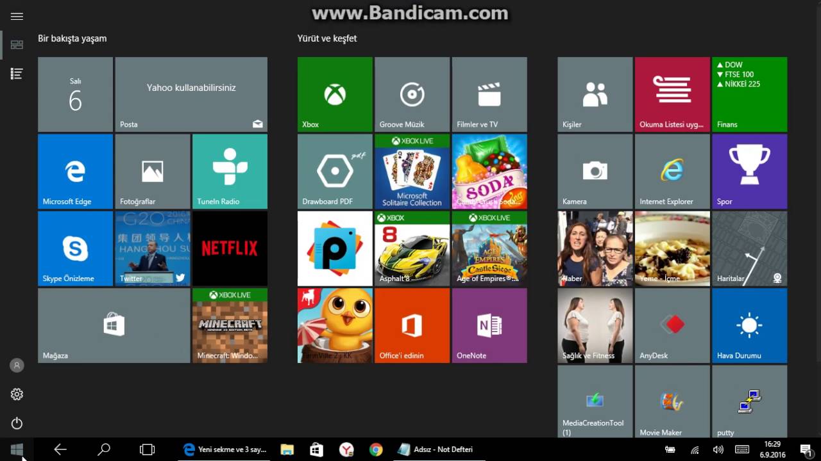Launch MediaCreationTool tile
Screen dimensions: 821x461
(595, 401)
